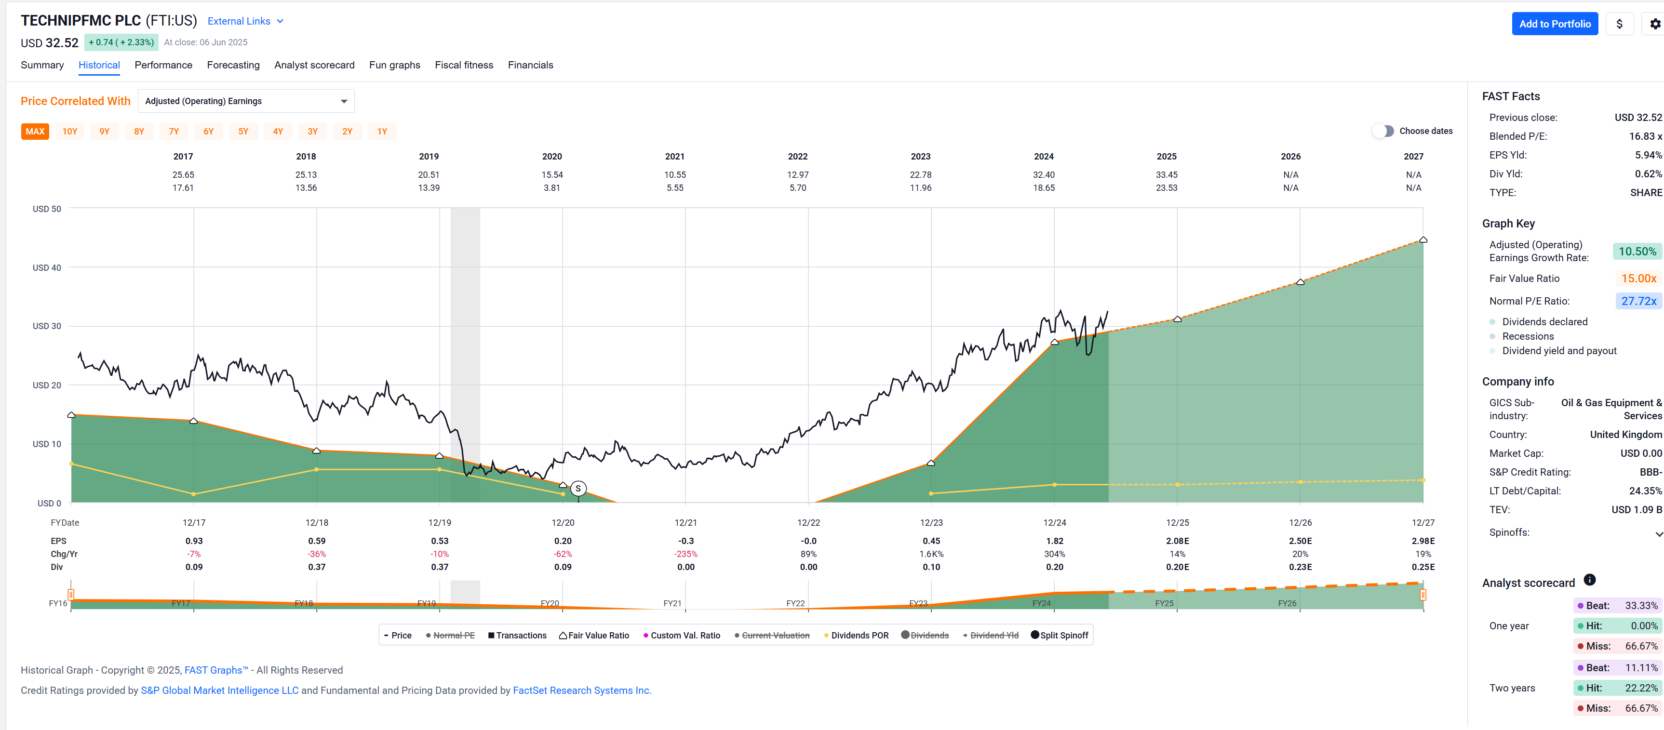Toggle Split Spinoff legend item
The width and height of the screenshot is (1664, 730).
coord(1060,635)
